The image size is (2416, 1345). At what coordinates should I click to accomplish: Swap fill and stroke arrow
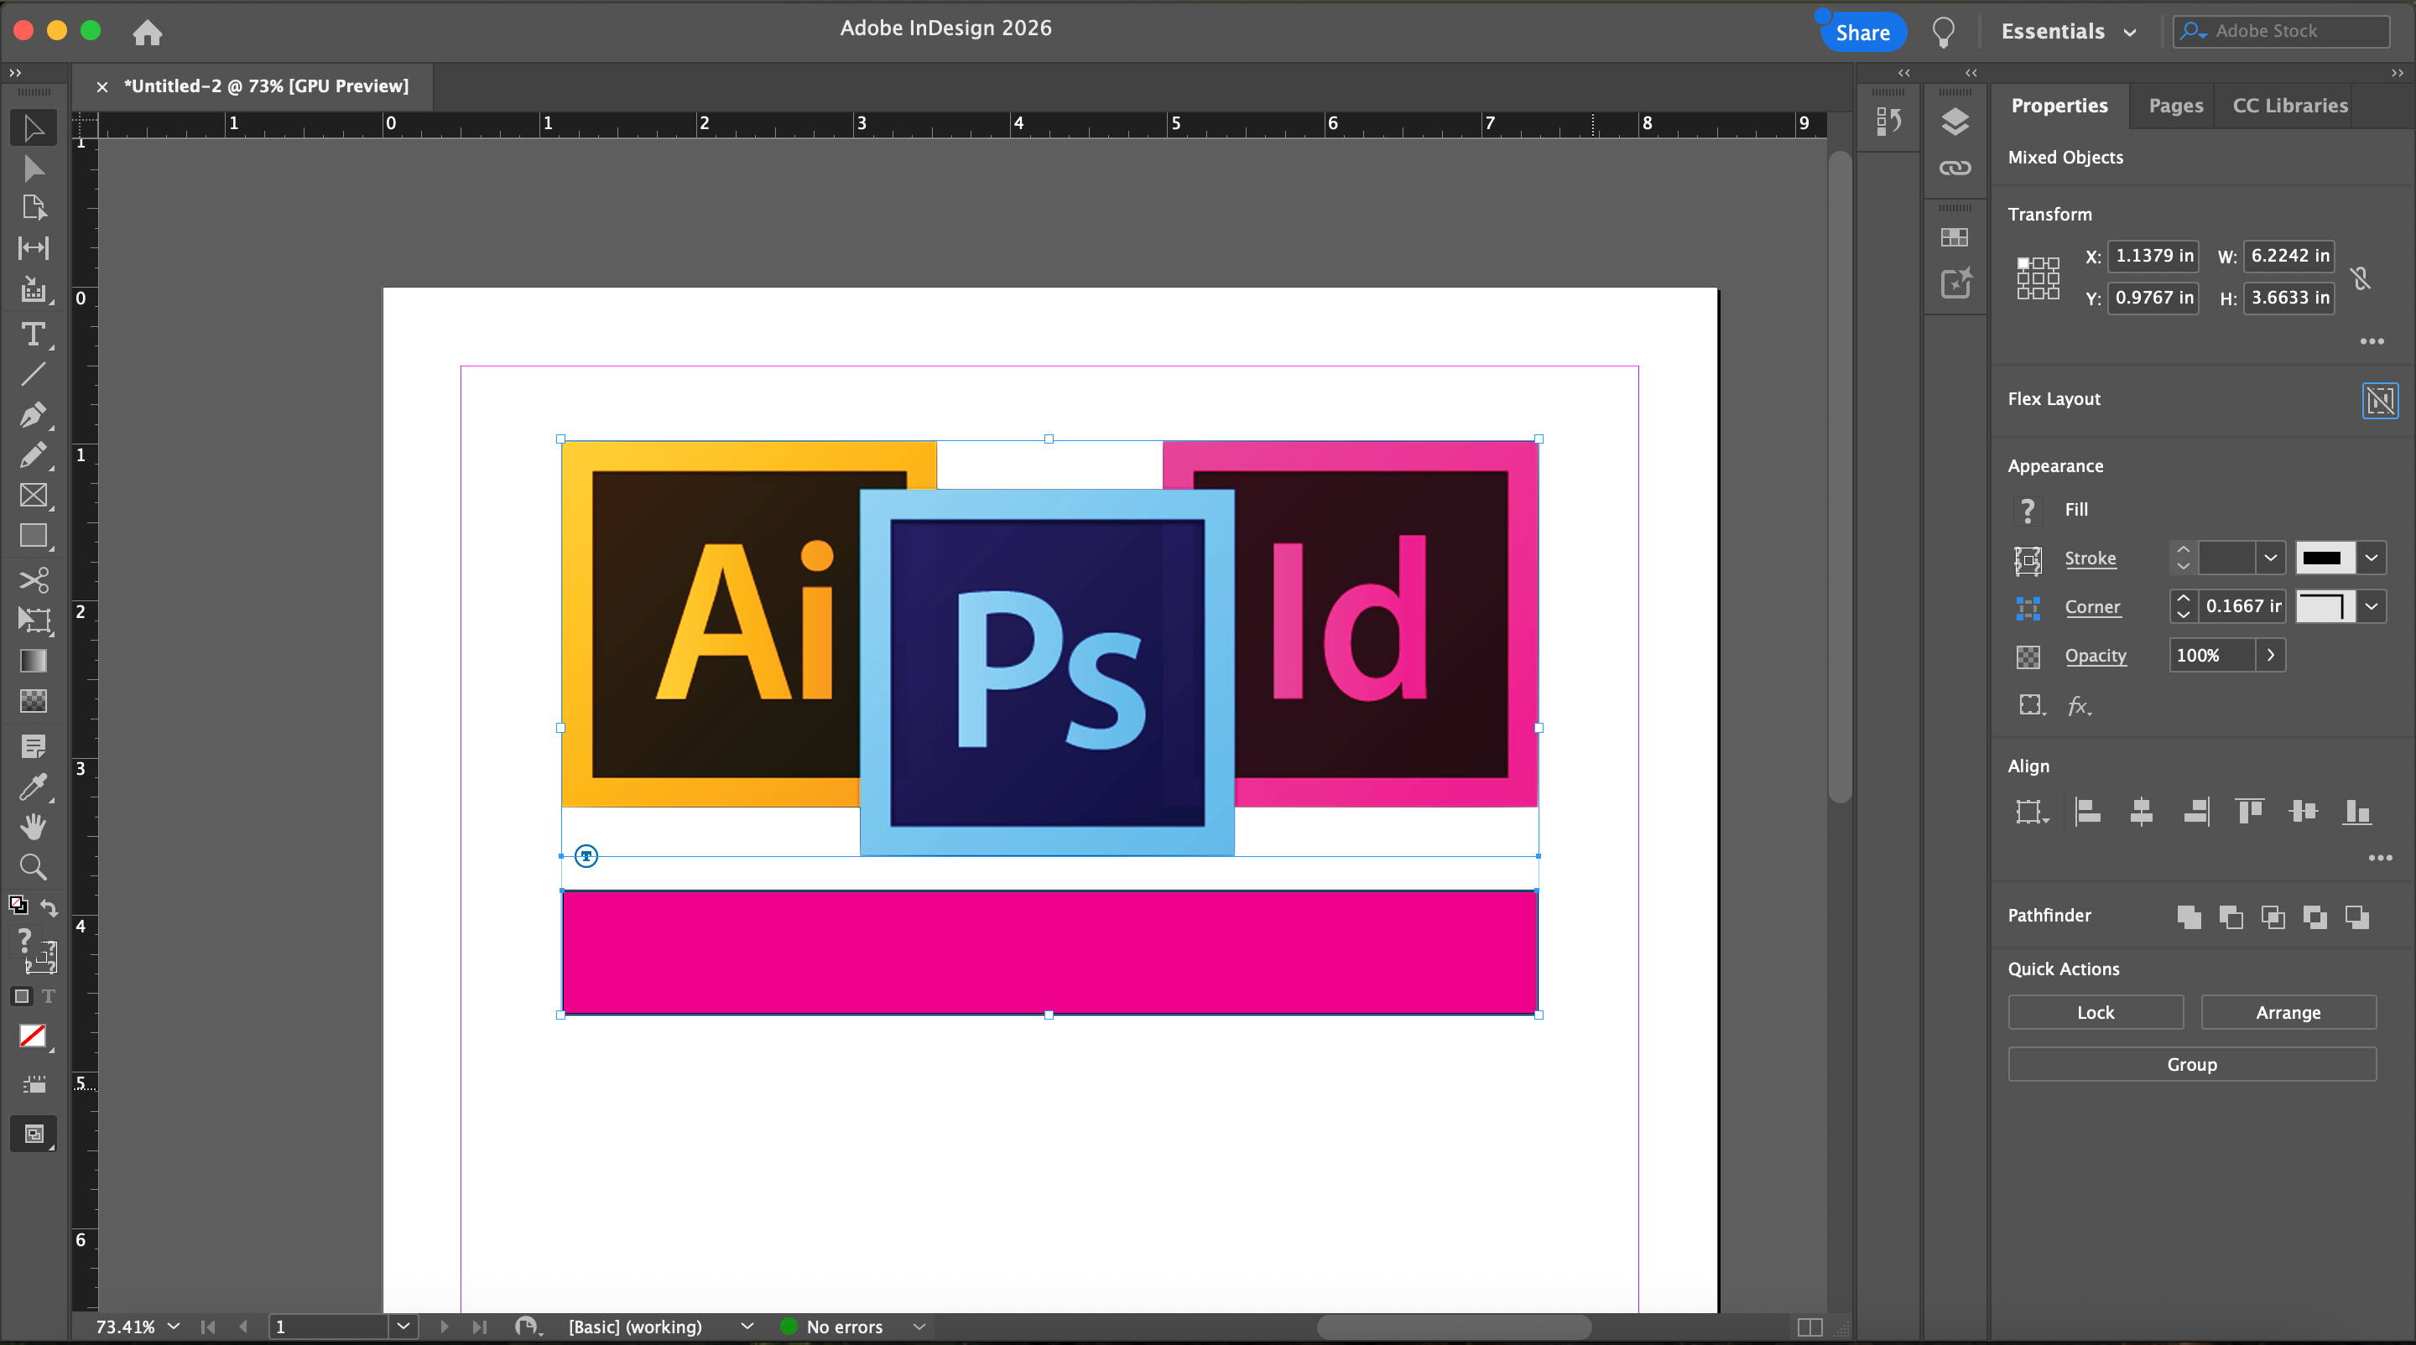(49, 908)
